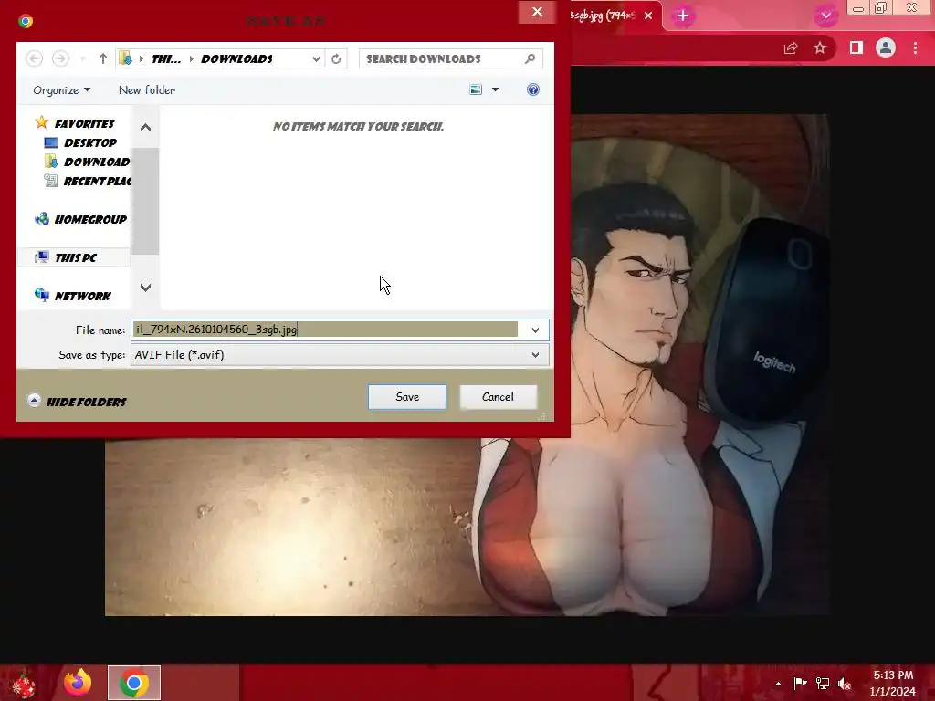Close the Save As dialog
This screenshot has height=701, width=935.
537,12
